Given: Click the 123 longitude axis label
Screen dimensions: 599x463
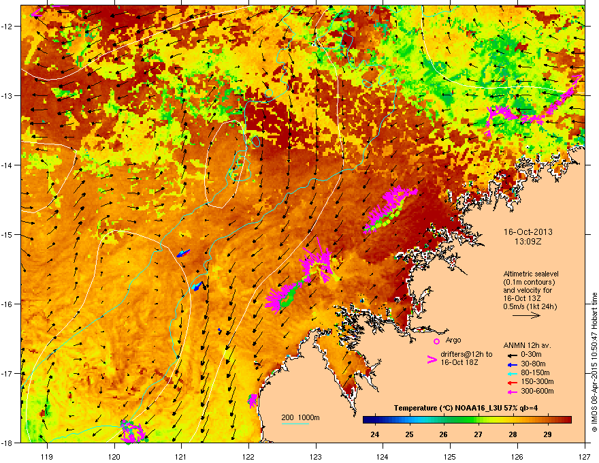Looking at the screenshot, I should click(x=316, y=456).
